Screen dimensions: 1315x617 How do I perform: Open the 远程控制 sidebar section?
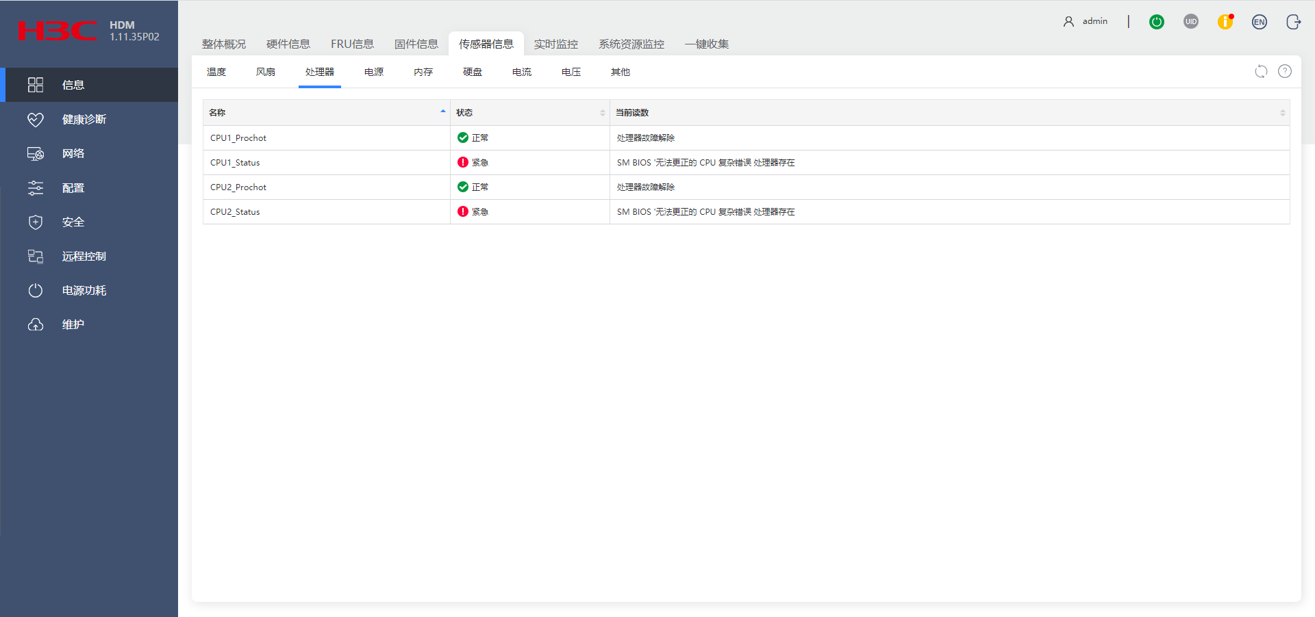click(x=89, y=256)
